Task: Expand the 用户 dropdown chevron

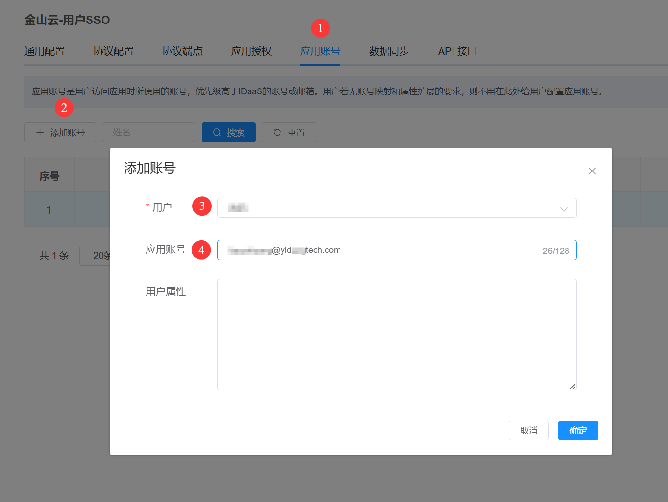Action: point(564,209)
